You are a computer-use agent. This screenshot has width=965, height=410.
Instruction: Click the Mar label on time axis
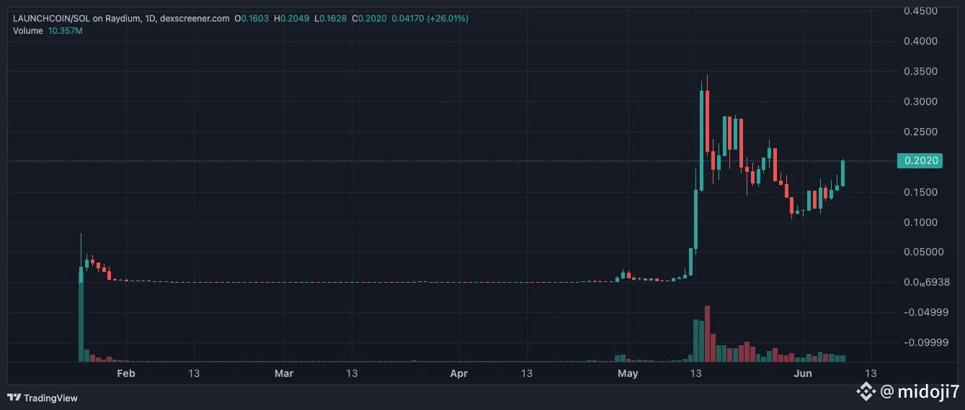[x=285, y=373]
